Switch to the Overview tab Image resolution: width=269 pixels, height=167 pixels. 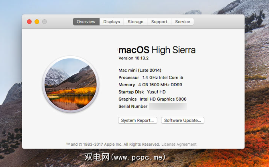tap(86, 22)
